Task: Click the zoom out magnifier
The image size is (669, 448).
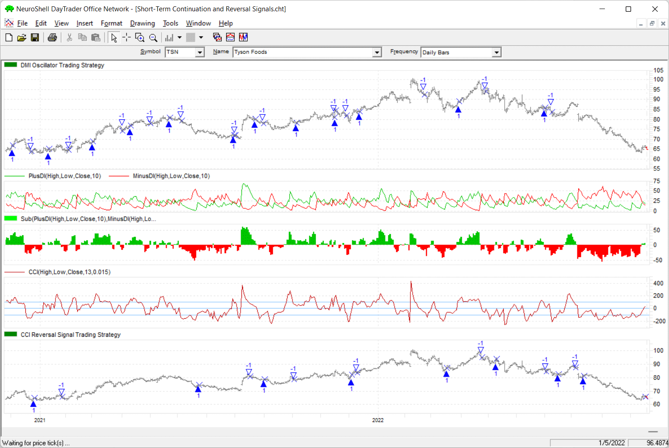Action: 153,38
